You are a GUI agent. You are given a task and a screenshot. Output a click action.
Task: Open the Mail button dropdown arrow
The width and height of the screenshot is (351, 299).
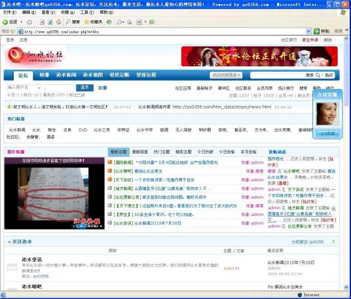click(123, 22)
